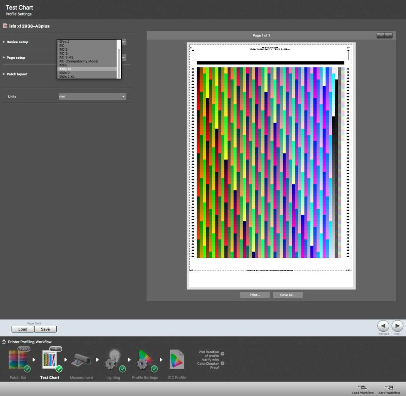Open the ICC Profile document icon
This screenshot has height=396, width=406.
click(176, 359)
